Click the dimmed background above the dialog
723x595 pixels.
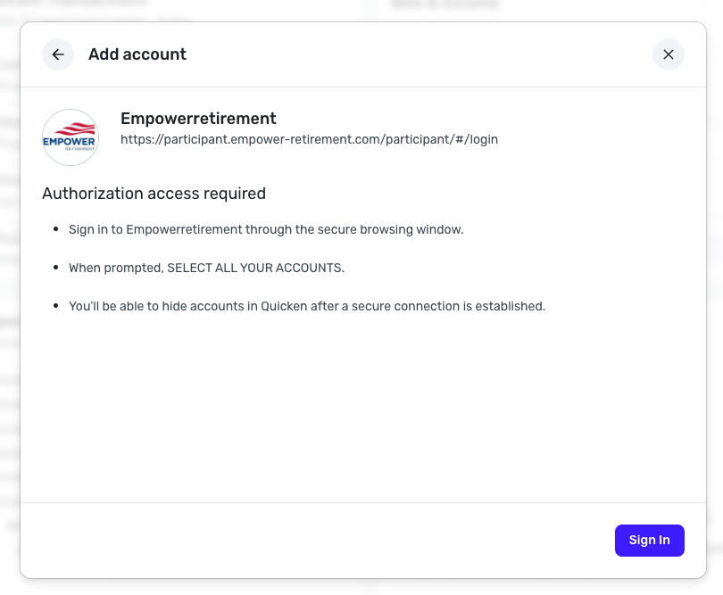pyautogui.click(x=357, y=10)
